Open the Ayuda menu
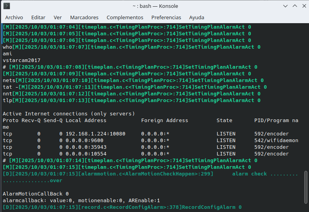Screen dimensions: 309x212 (197, 17)
